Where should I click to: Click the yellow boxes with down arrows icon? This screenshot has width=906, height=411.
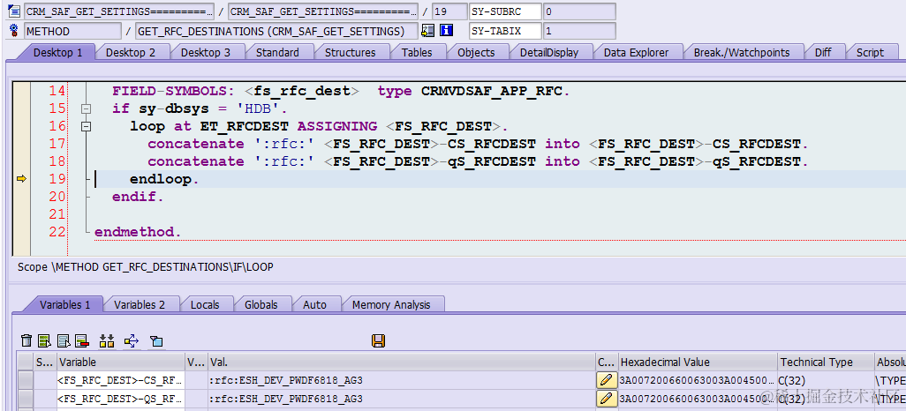107,341
